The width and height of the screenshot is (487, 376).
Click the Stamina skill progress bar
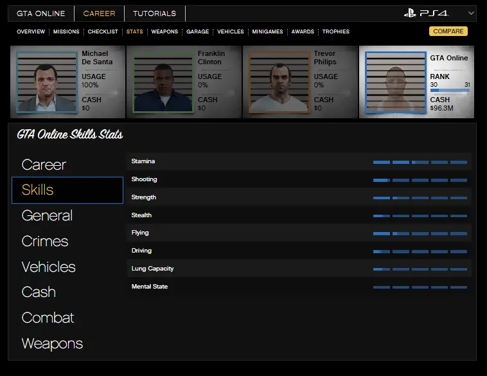pos(420,162)
